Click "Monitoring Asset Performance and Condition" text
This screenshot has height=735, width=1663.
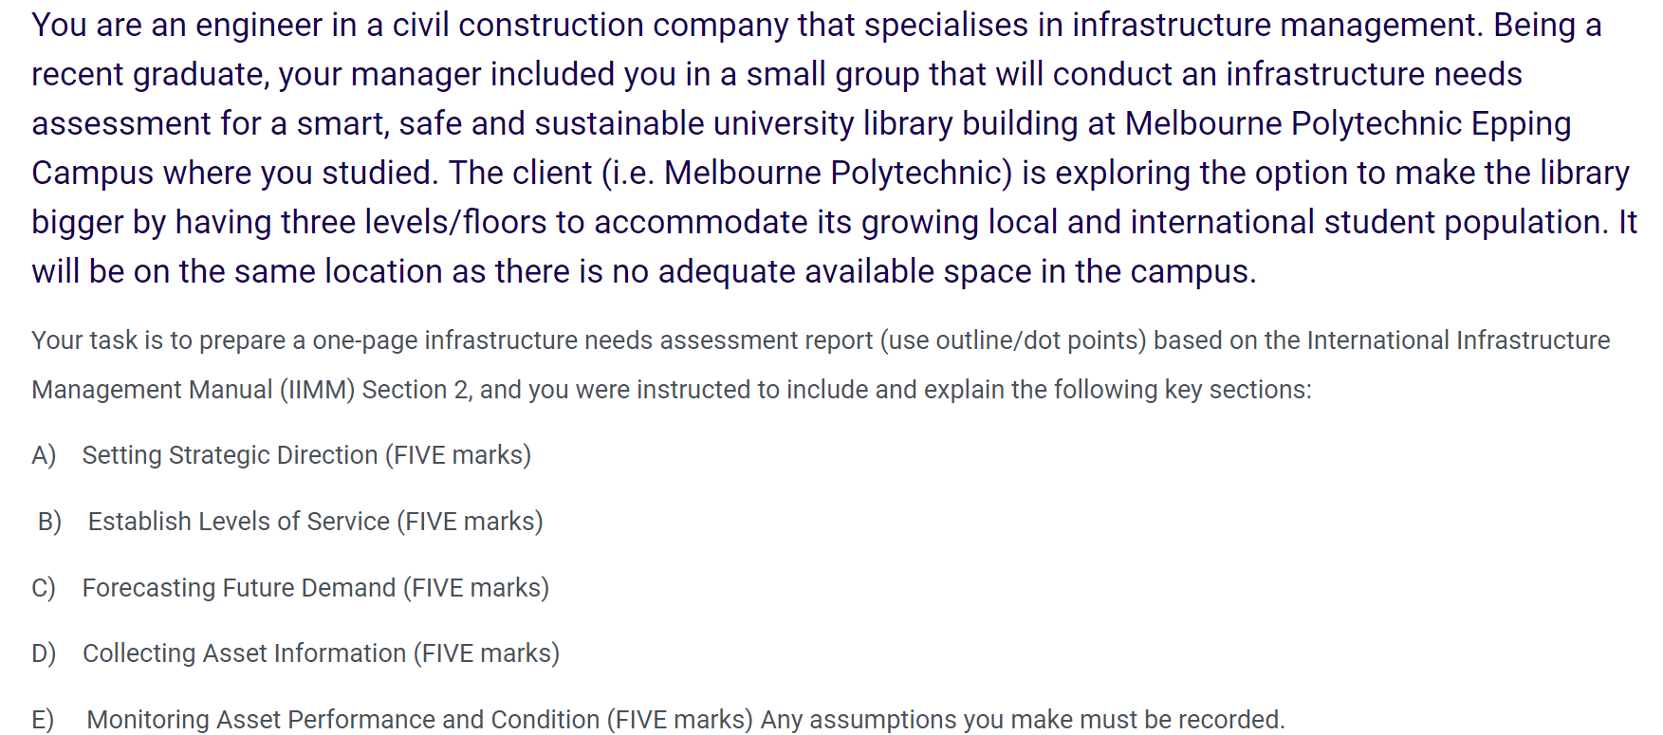tap(342, 720)
